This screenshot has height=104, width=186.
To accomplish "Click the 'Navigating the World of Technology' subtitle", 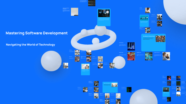I will [30, 45].
